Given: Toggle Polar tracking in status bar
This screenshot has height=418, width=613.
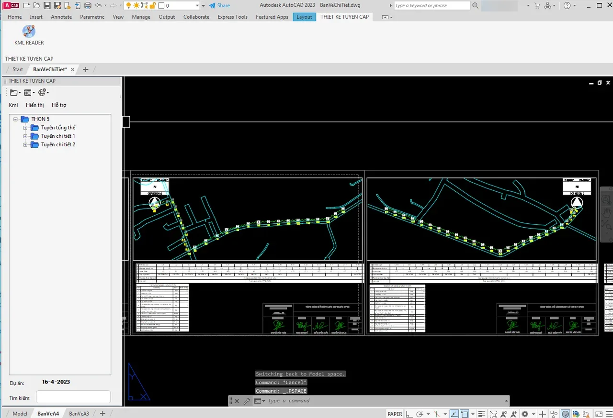Looking at the screenshot, I should click(x=420, y=414).
